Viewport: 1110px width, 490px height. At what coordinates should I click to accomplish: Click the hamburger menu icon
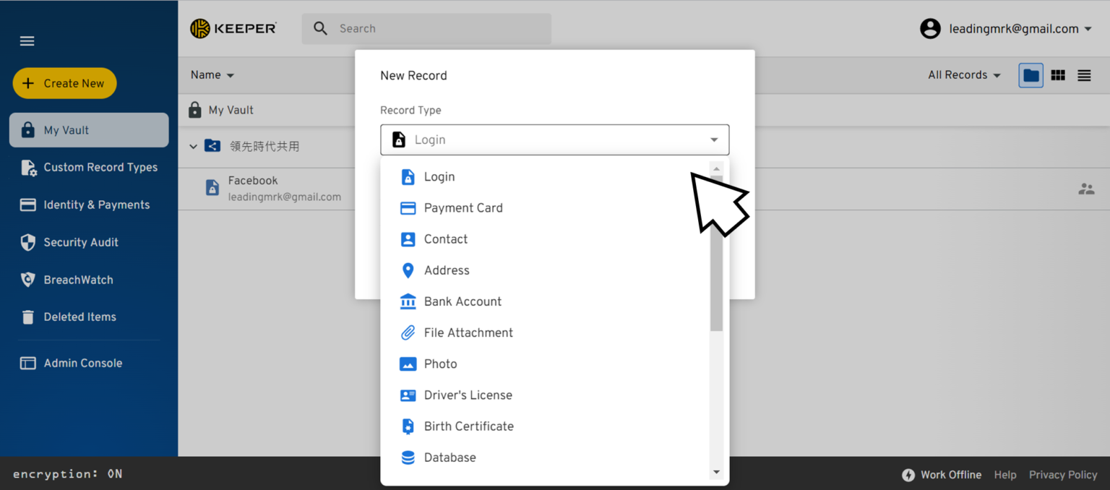[x=27, y=41]
